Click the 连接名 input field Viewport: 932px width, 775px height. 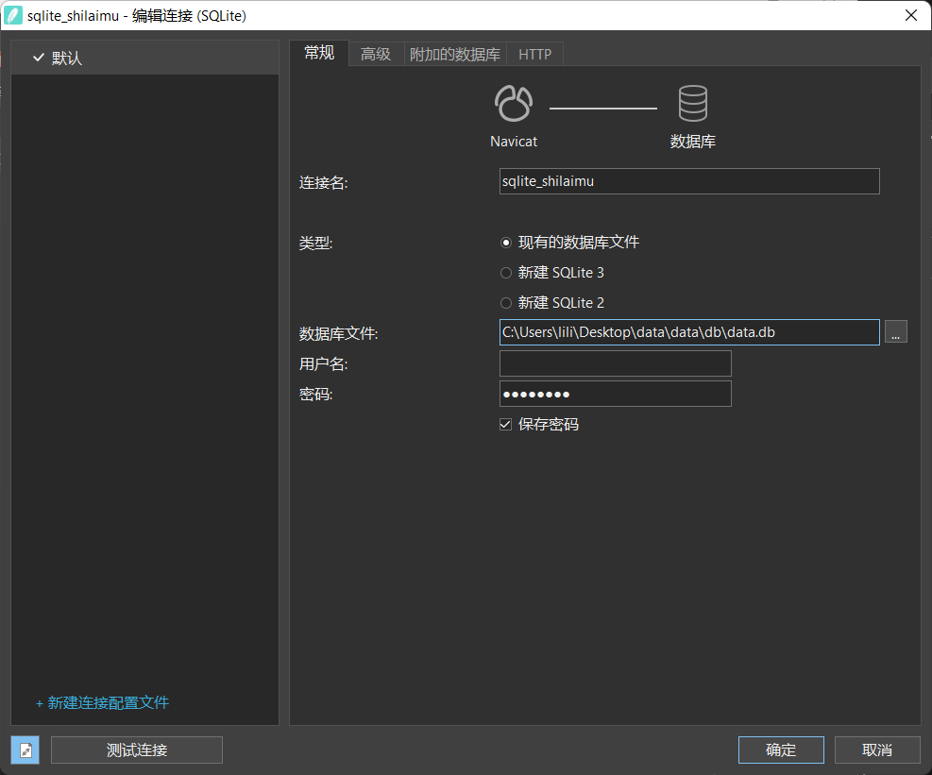click(689, 181)
